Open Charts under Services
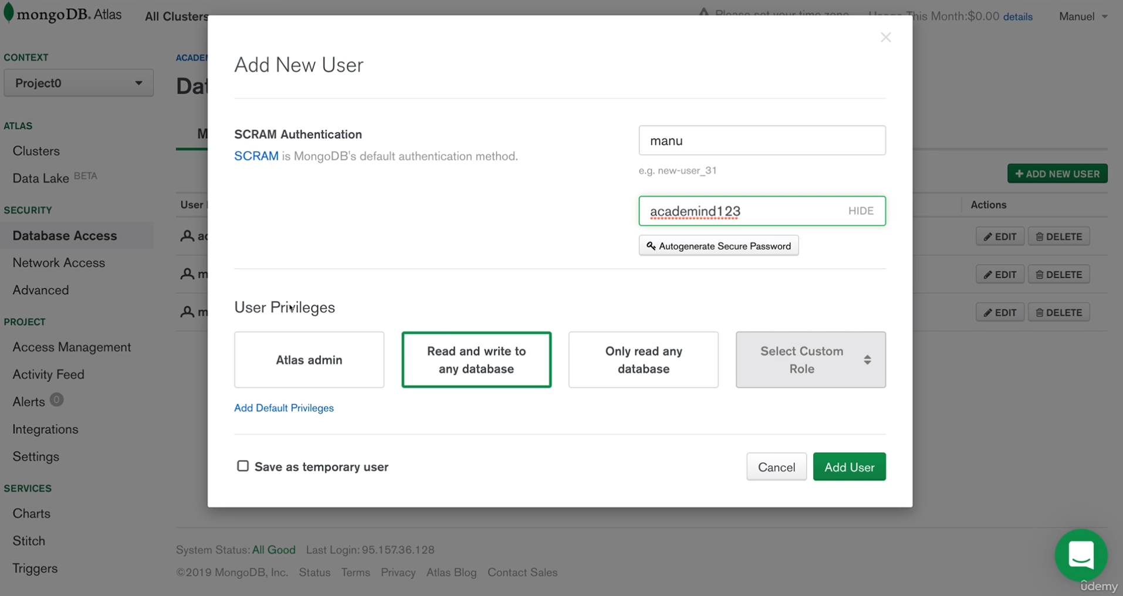The image size is (1123, 596). tap(32, 513)
